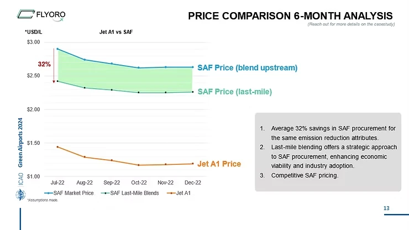Click the Dec-22 point on SAF blend upstream line
The width and height of the screenshot is (409, 230).
192,67
